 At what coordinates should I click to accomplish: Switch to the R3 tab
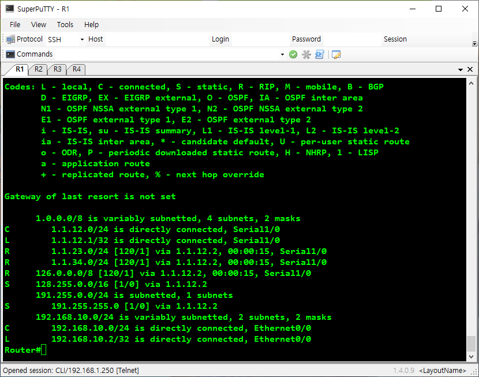tap(58, 69)
